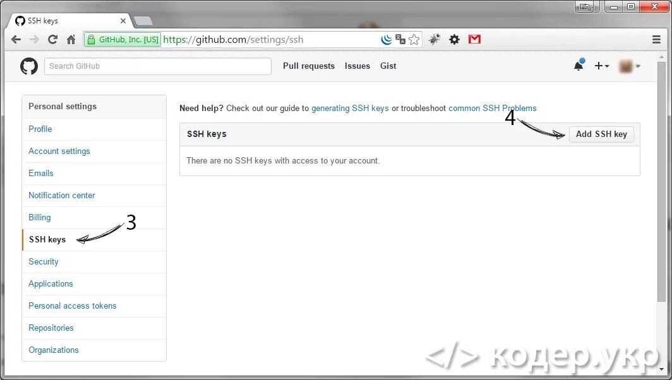Screen dimensions: 672x380
Task: Open Gist from the header
Action: (x=388, y=66)
